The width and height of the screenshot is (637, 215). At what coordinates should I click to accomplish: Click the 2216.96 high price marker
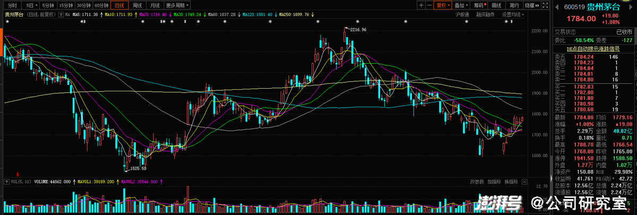(x=359, y=29)
